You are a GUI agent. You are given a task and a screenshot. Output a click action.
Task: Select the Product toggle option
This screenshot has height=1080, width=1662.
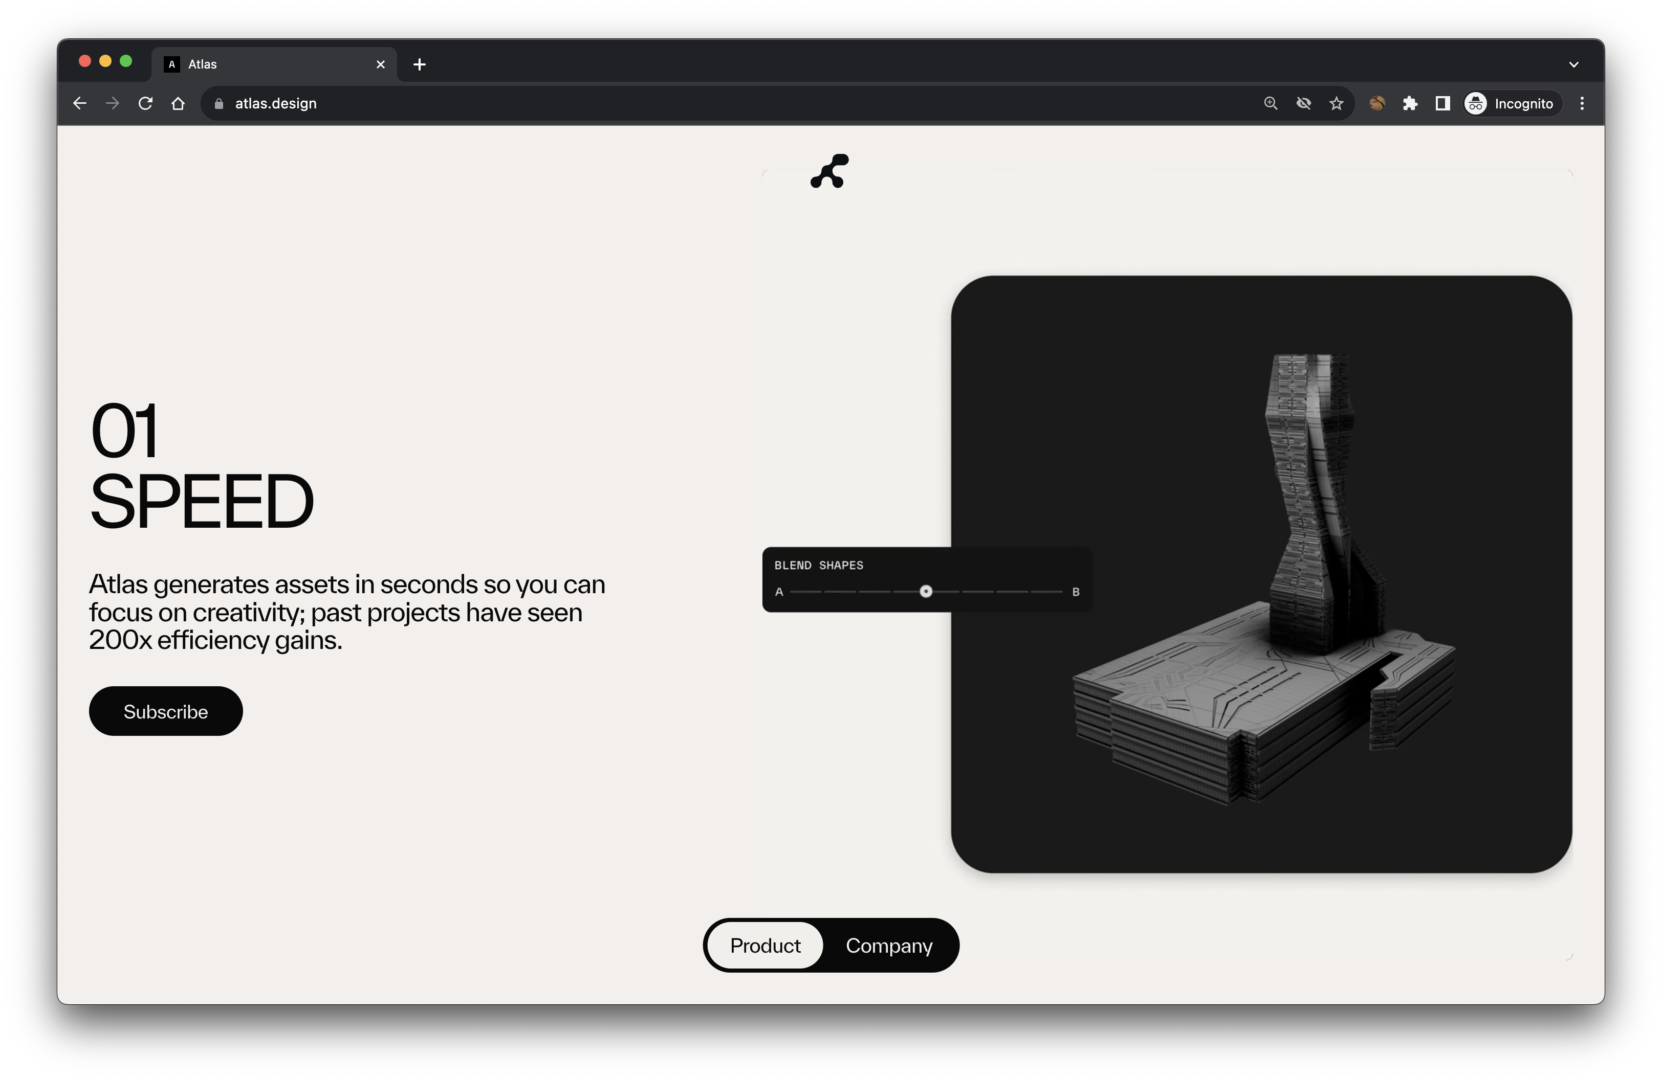(x=766, y=946)
